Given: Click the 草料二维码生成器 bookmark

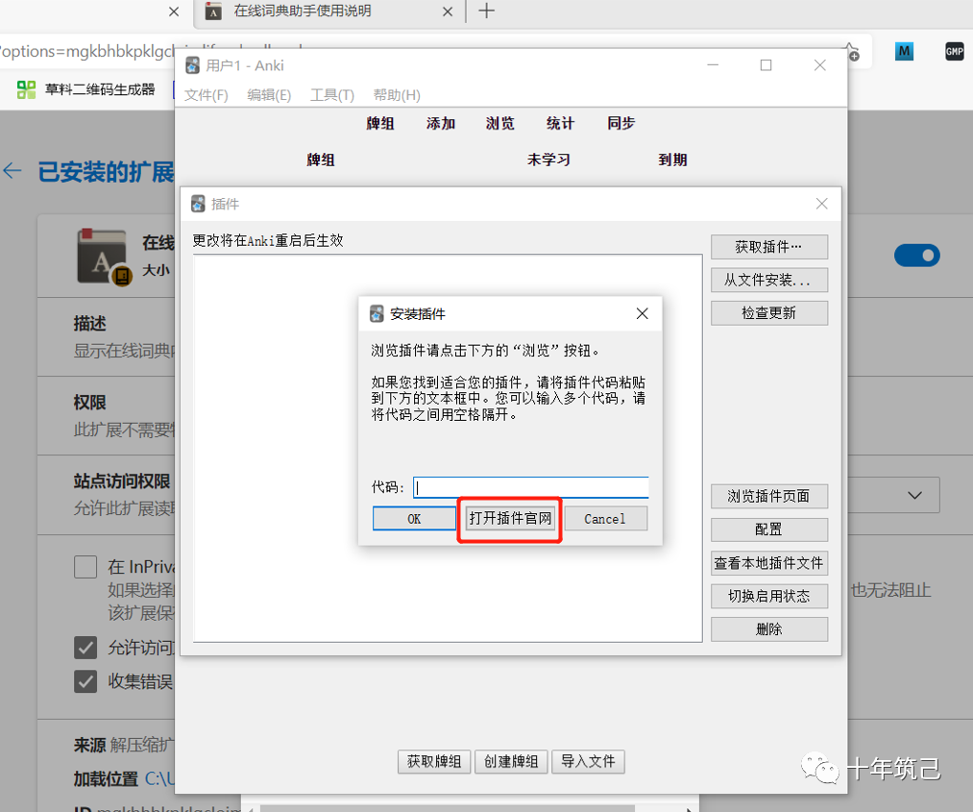Looking at the screenshot, I should (86, 89).
